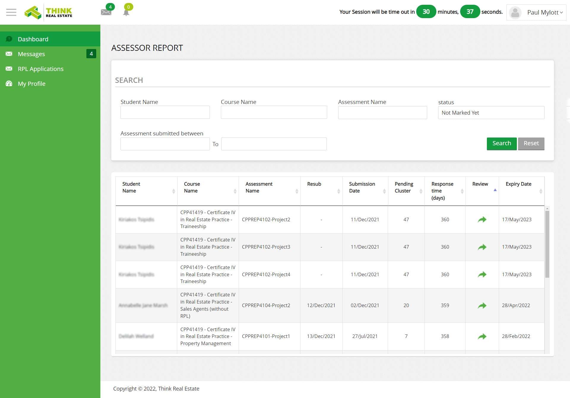The height and width of the screenshot is (398, 570).
Task: Open review arrow for CPPREP4102-Project4
Action: (482, 274)
